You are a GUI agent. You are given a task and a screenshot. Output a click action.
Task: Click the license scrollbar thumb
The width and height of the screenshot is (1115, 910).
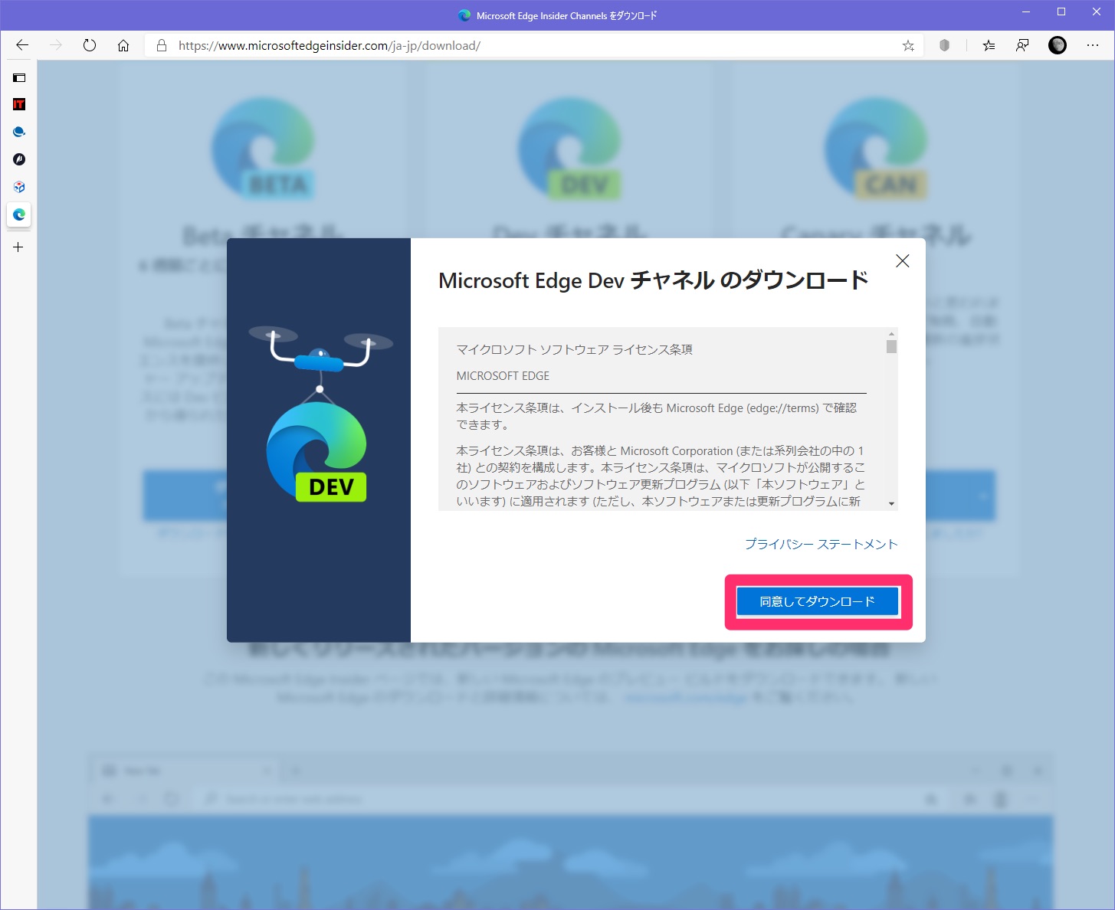pyautogui.click(x=891, y=346)
